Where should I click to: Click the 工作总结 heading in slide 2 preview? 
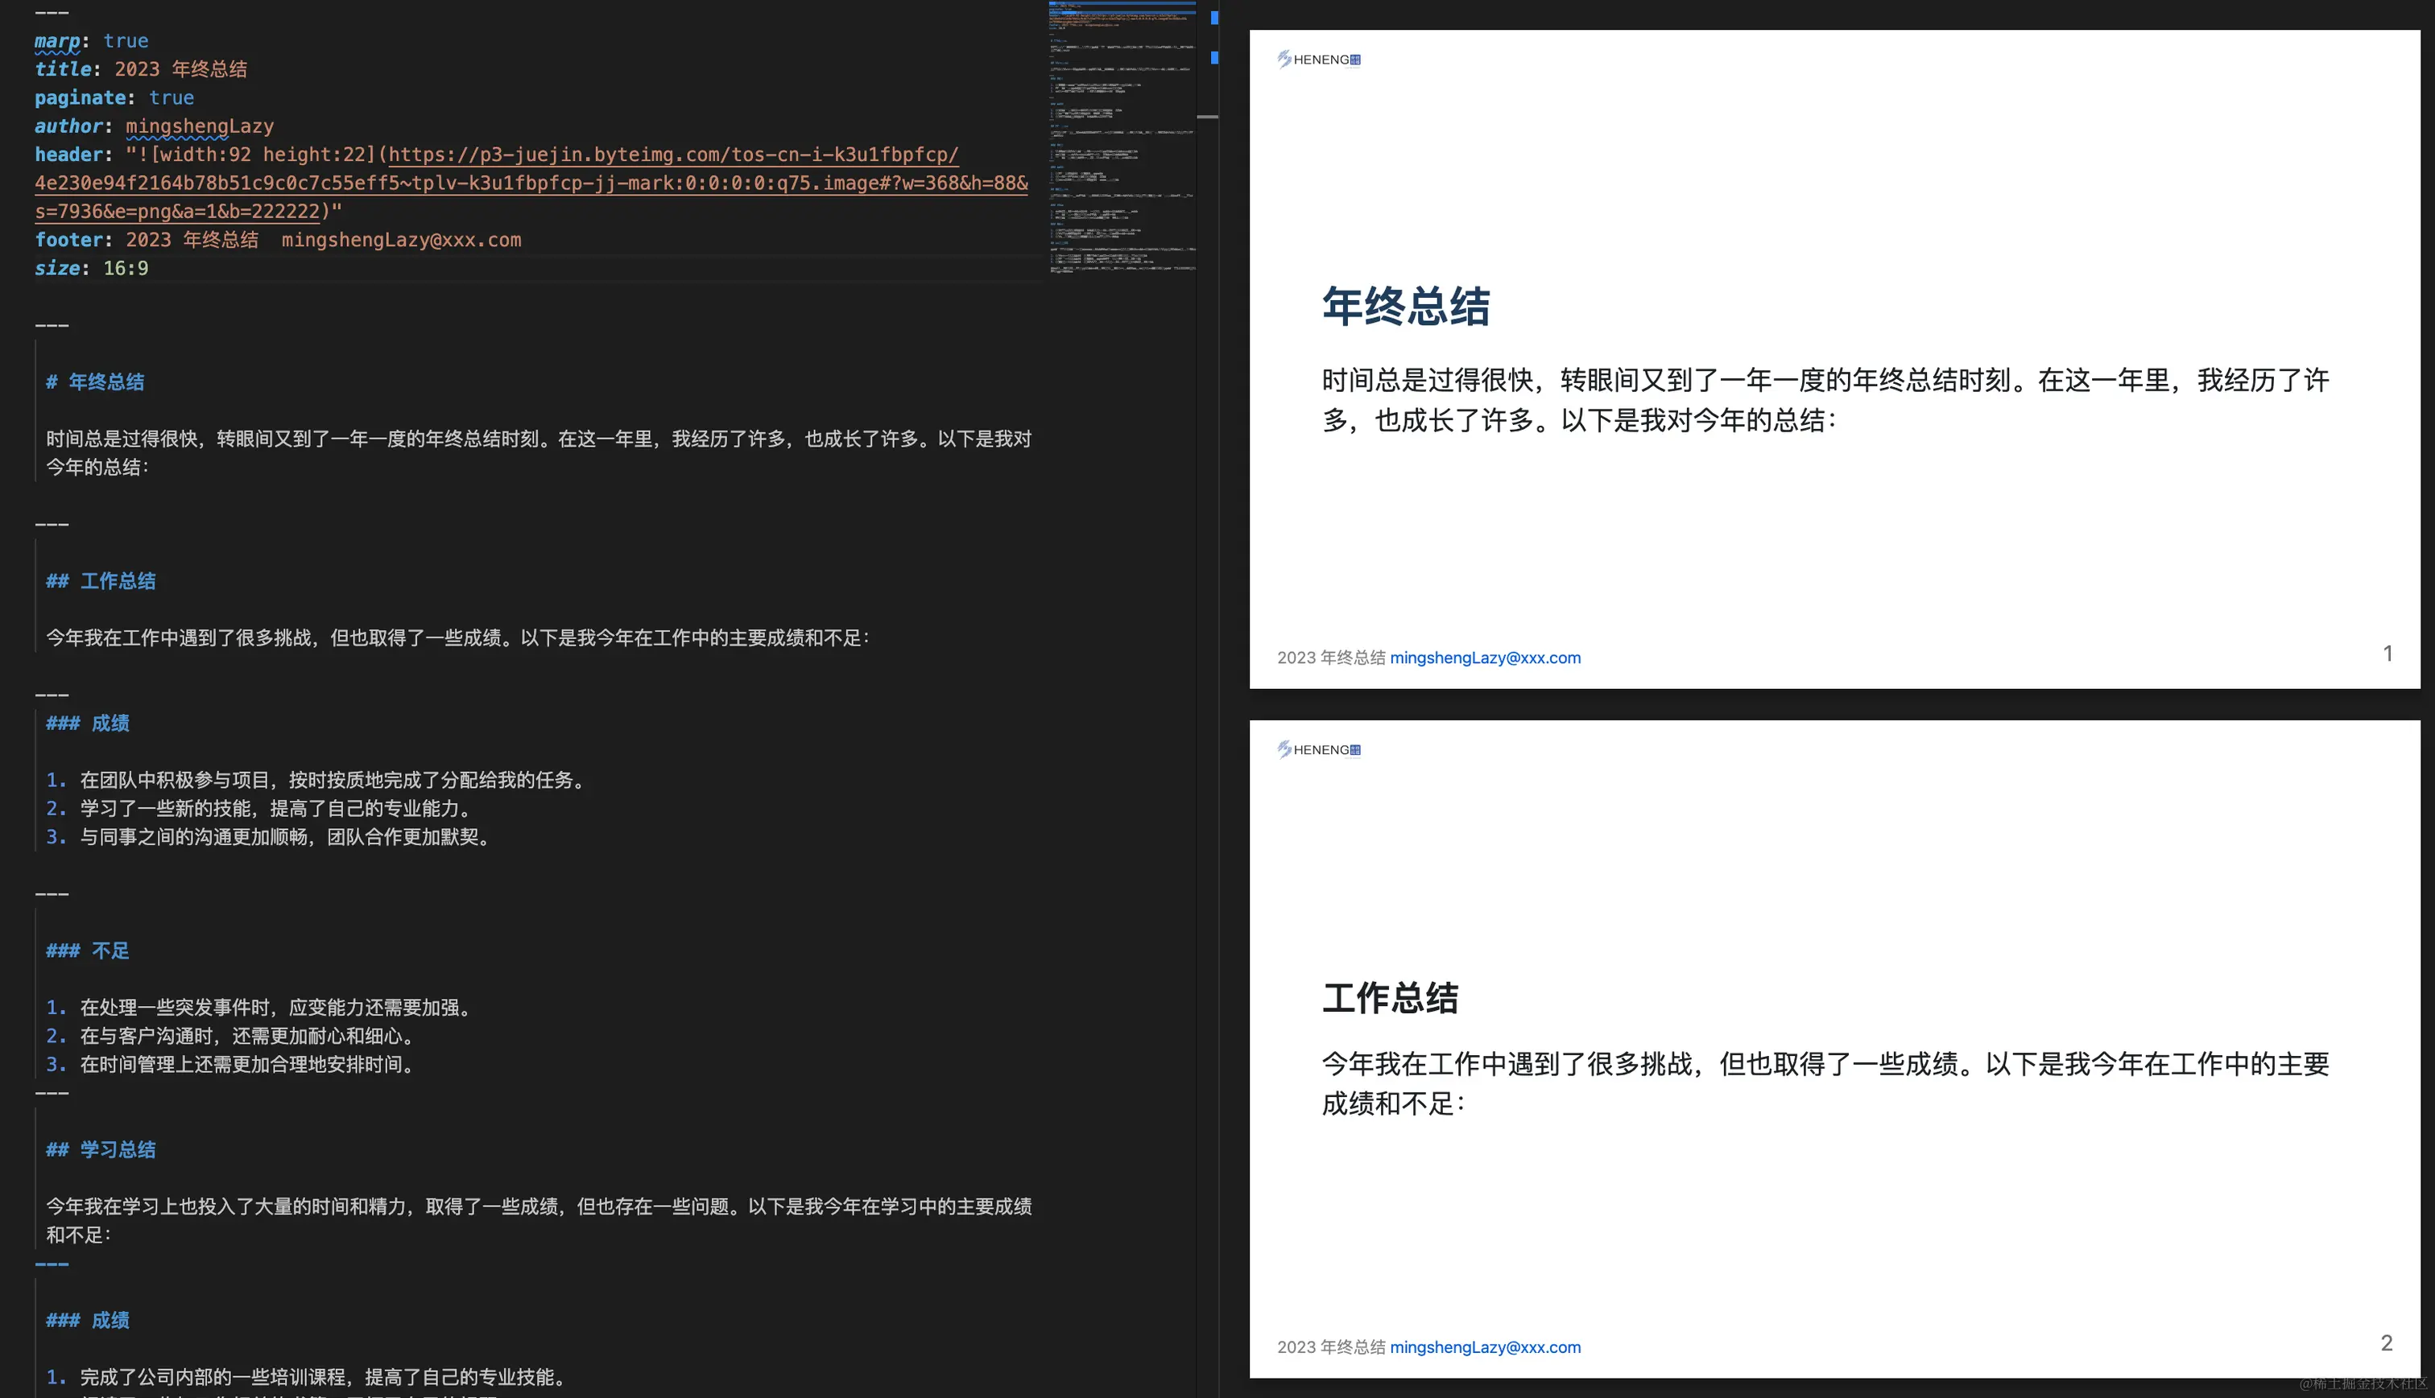coord(1389,999)
